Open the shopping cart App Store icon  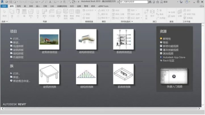click(x=181, y=2)
